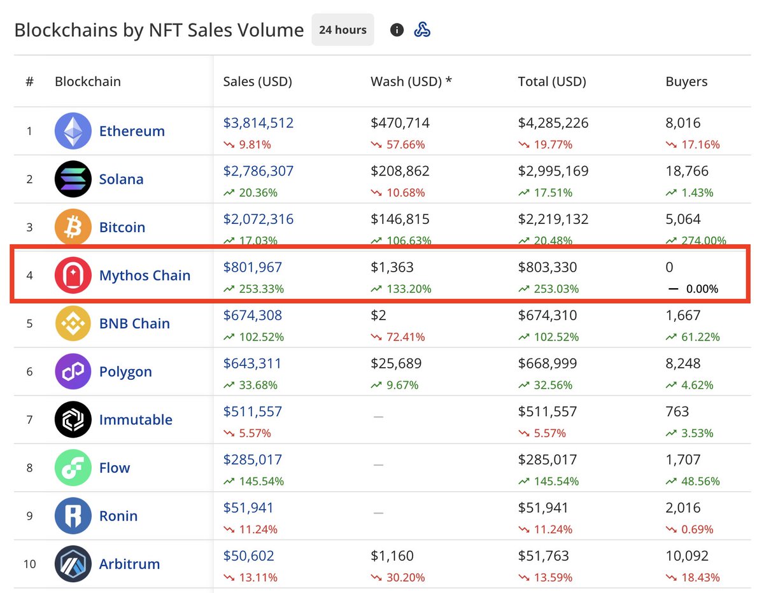Select Mythos Chain wash value $1,363
Image resolution: width=764 pixels, height=593 pixels.
coord(392,267)
